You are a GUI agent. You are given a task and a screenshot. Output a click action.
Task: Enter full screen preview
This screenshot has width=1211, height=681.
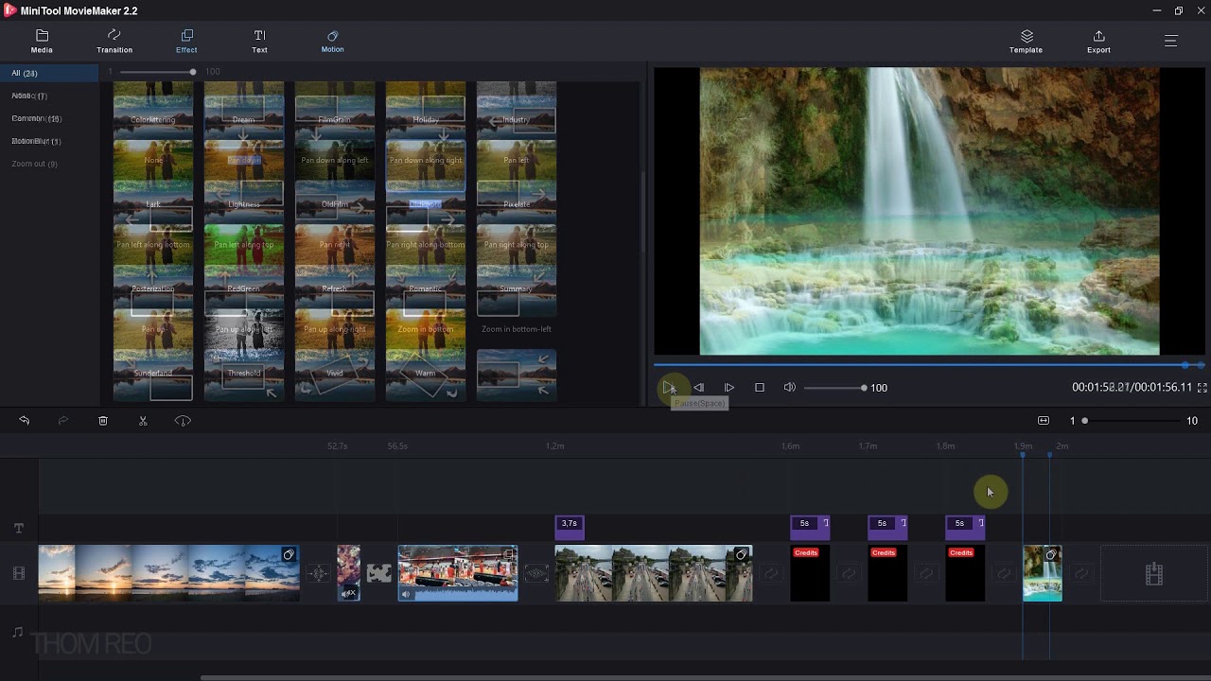(1202, 388)
